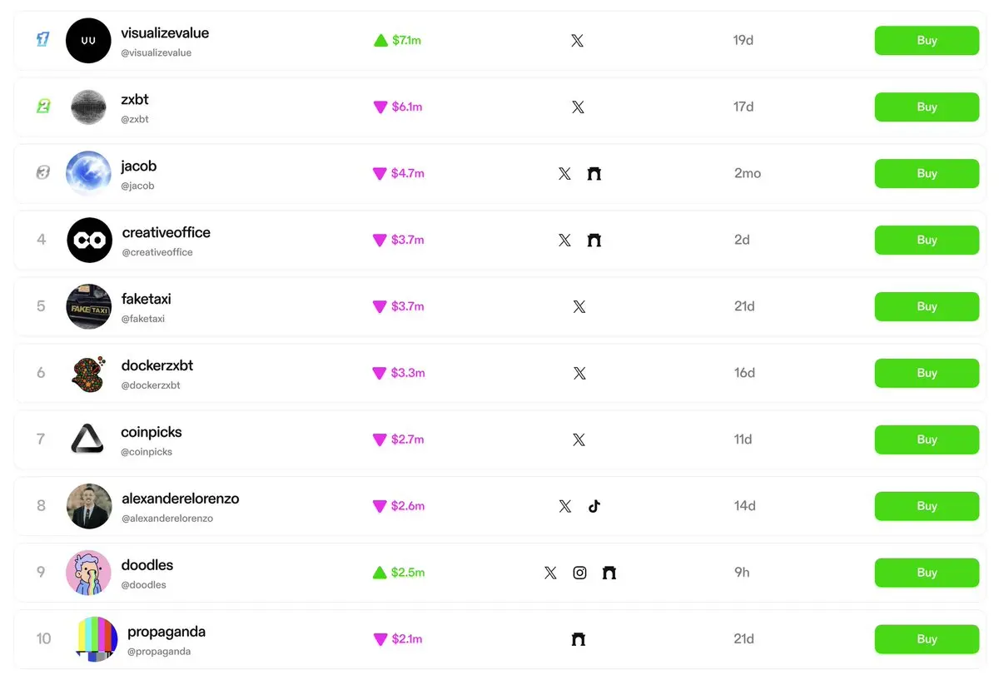
Task: Buy the dockerzxbt coin
Action: click(927, 373)
